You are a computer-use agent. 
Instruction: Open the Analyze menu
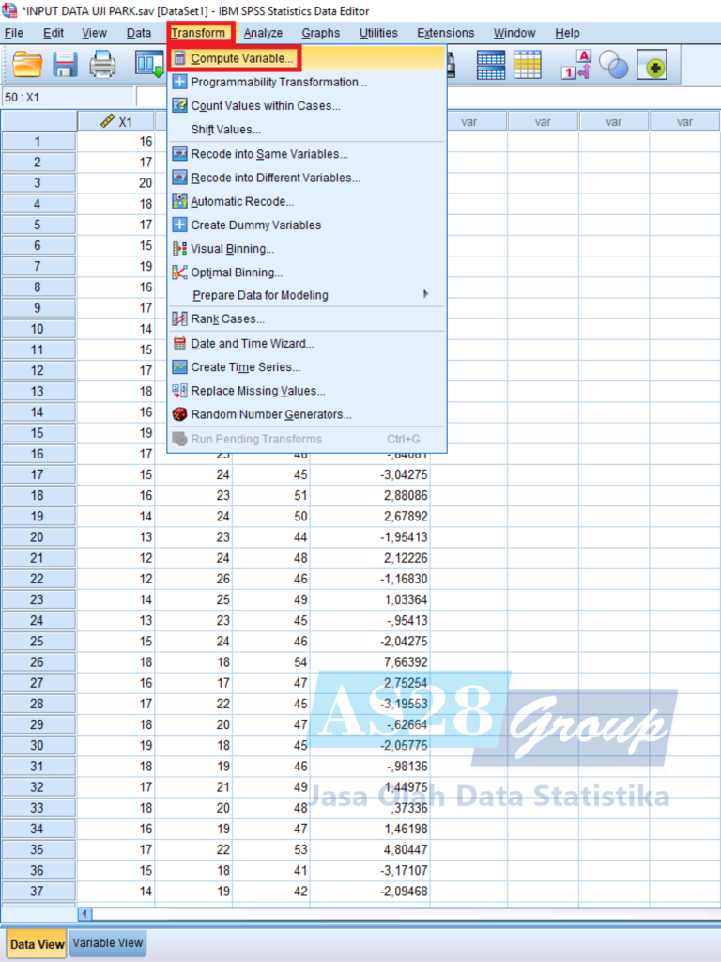(x=263, y=33)
